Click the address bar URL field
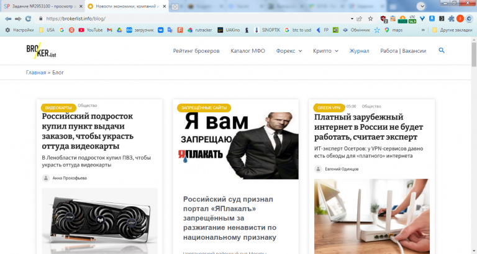 click(194, 19)
